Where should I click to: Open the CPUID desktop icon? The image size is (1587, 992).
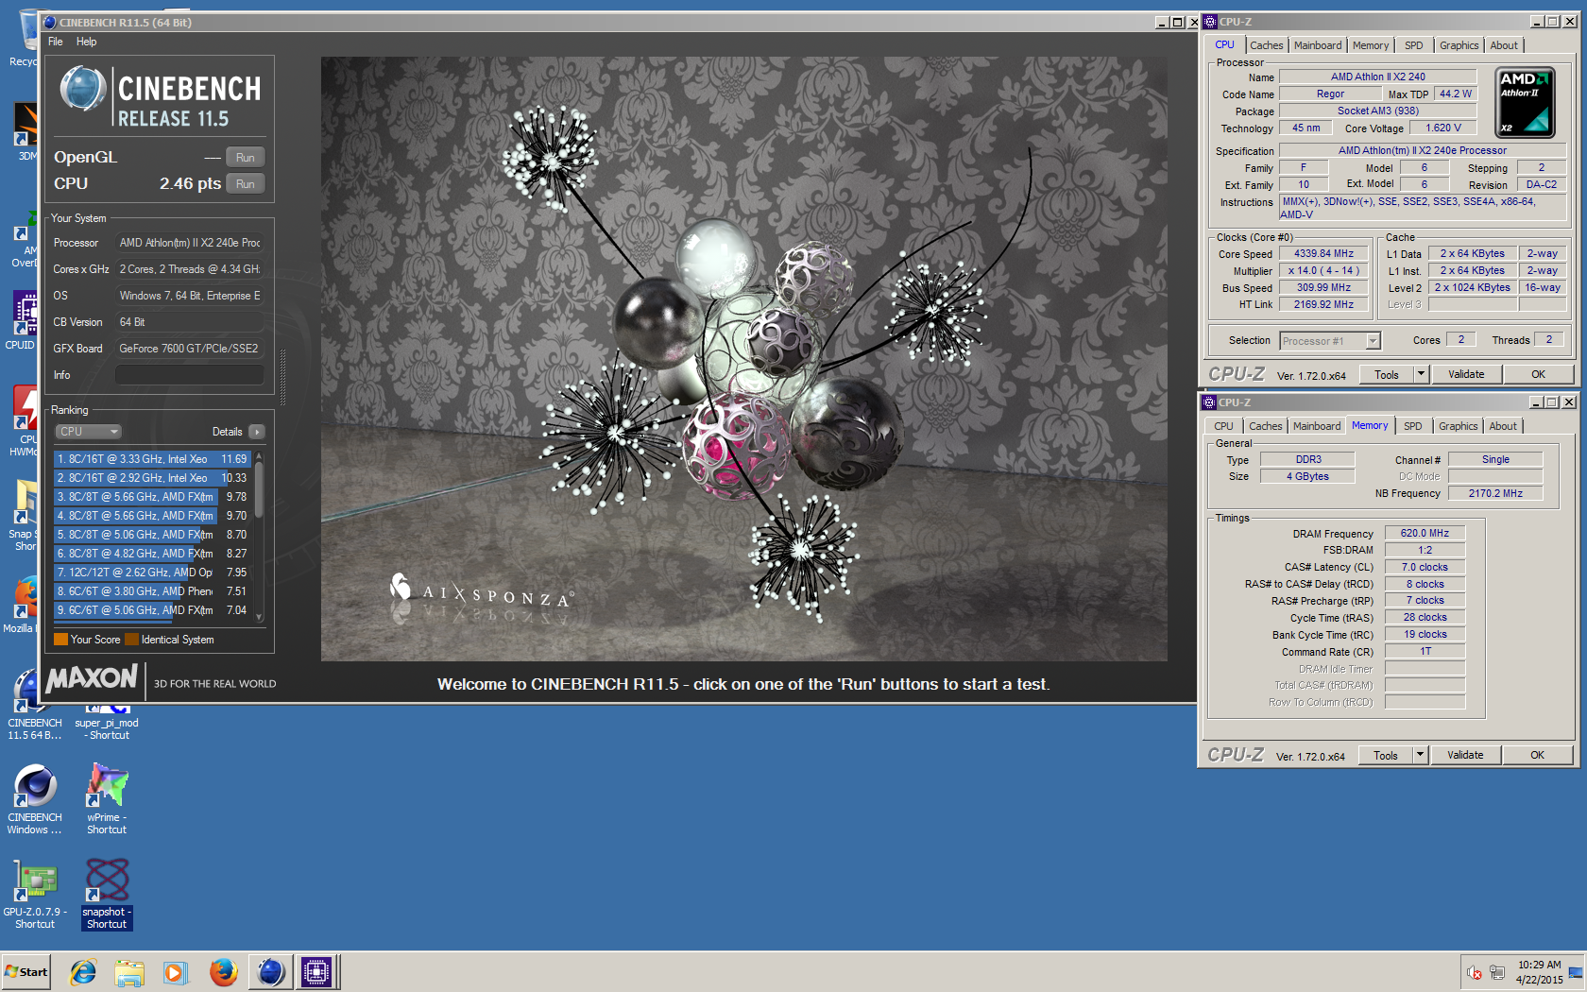coord(23,321)
